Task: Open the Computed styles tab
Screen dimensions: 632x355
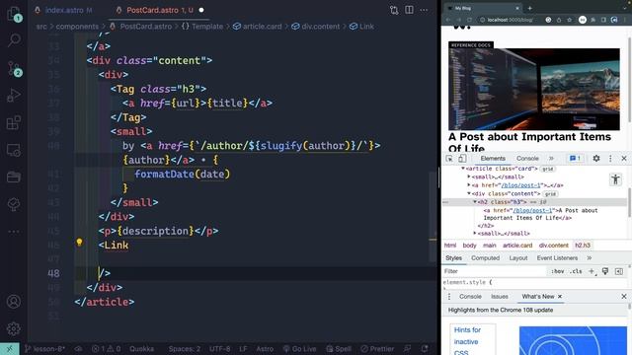Action: tap(485, 258)
